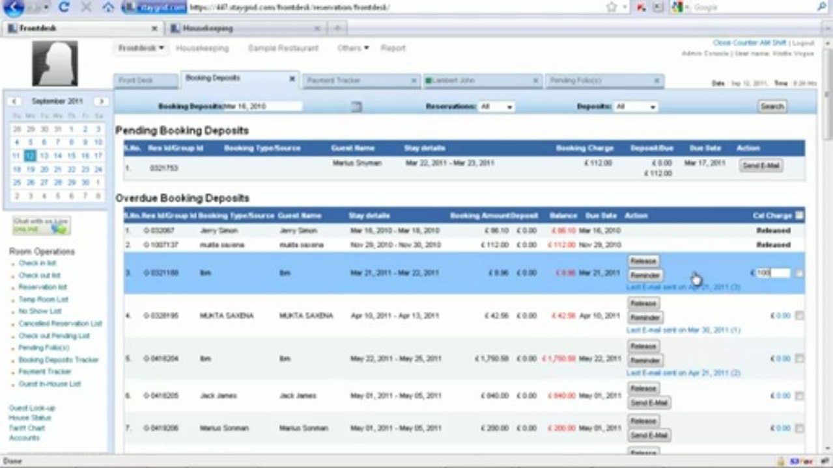Click the staygrid site identity badge in address bar
The width and height of the screenshot is (833, 468).
pyautogui.click(x=154, y=8)
